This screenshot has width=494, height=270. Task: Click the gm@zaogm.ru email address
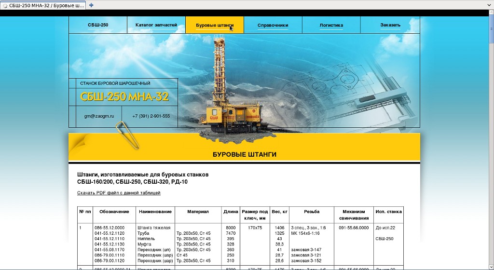(99, 116)
